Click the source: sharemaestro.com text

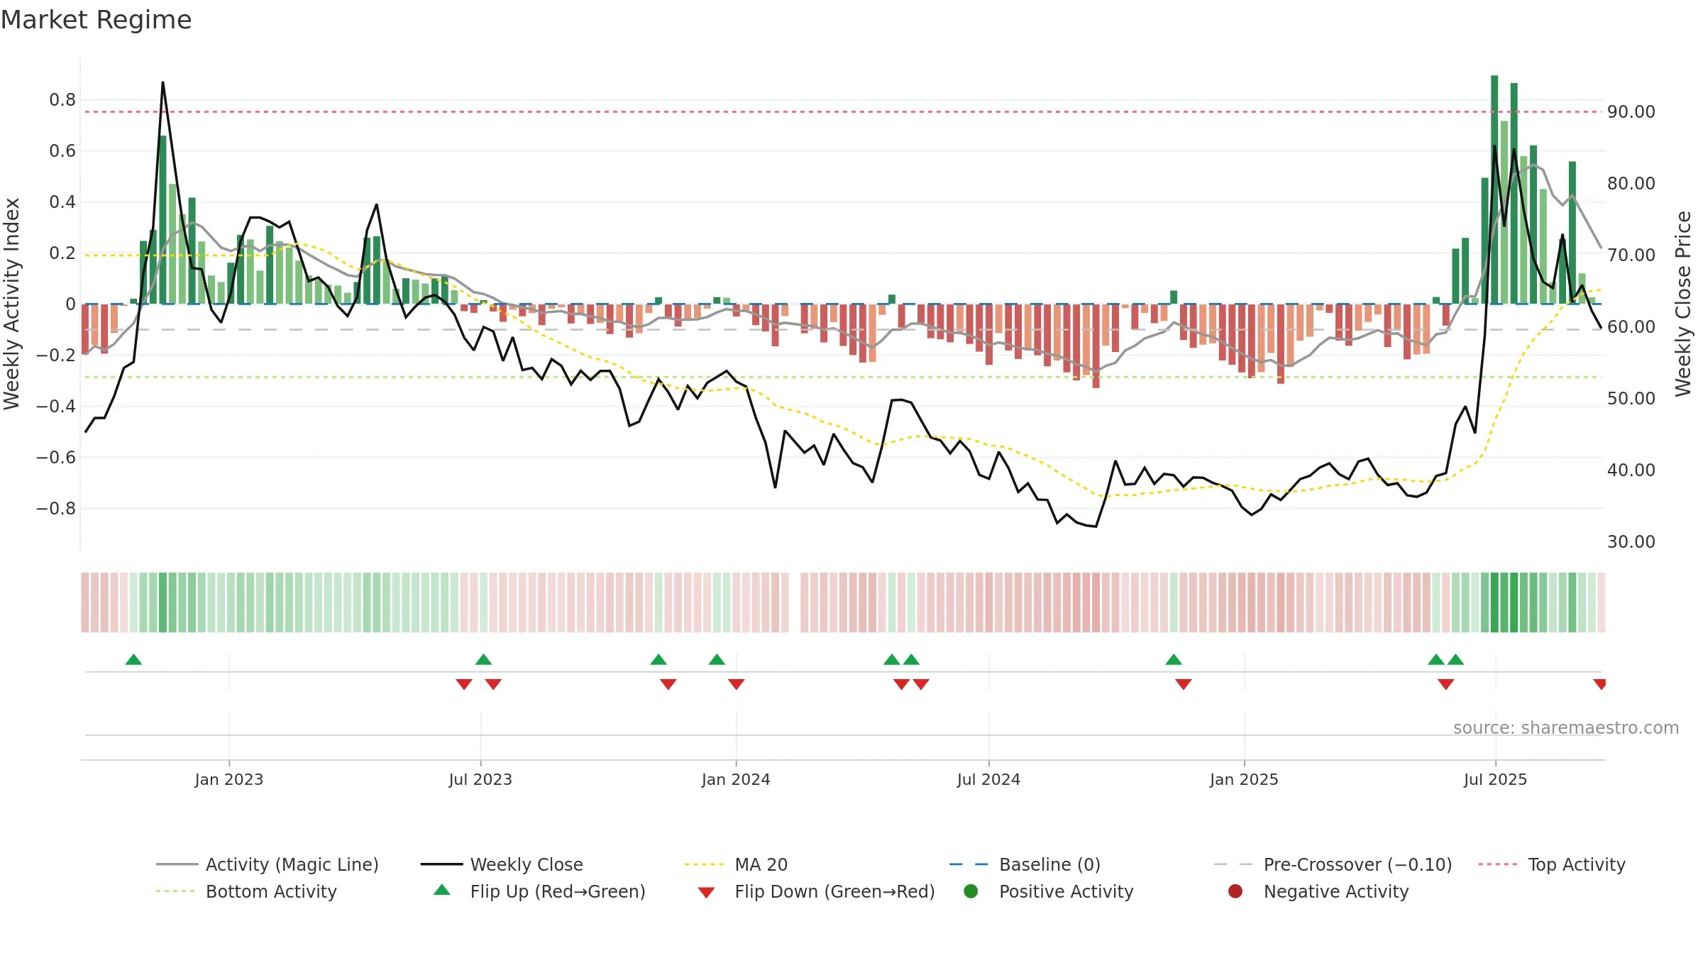[x=1566, y=728]
